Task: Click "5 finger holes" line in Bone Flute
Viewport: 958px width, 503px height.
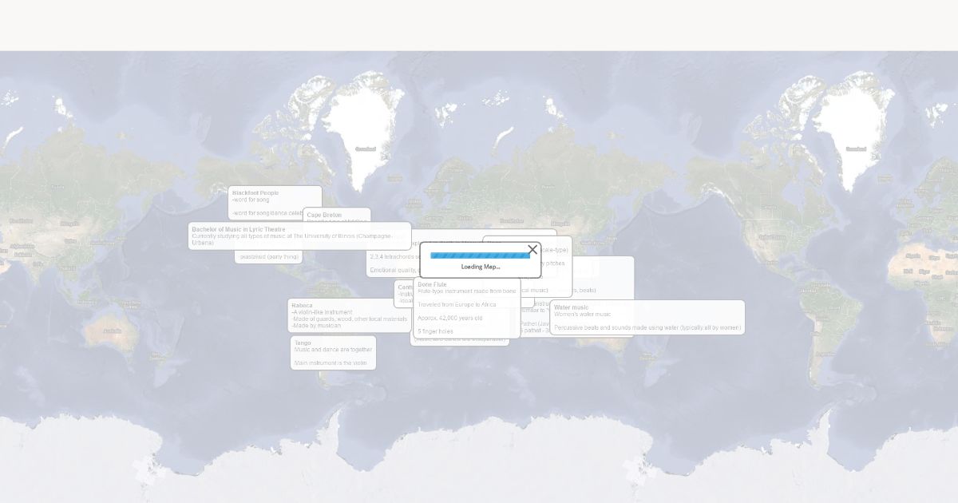Action: coord(435,331)
